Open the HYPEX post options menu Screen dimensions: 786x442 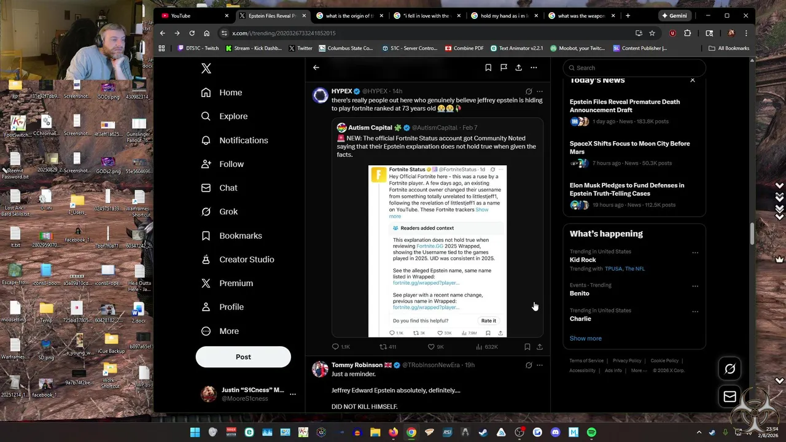(539, 91)
